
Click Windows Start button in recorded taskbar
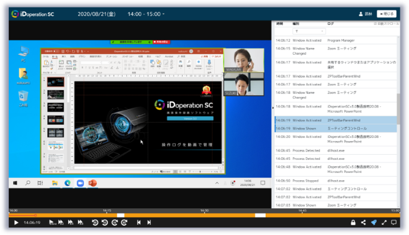(x=15, y=183)
